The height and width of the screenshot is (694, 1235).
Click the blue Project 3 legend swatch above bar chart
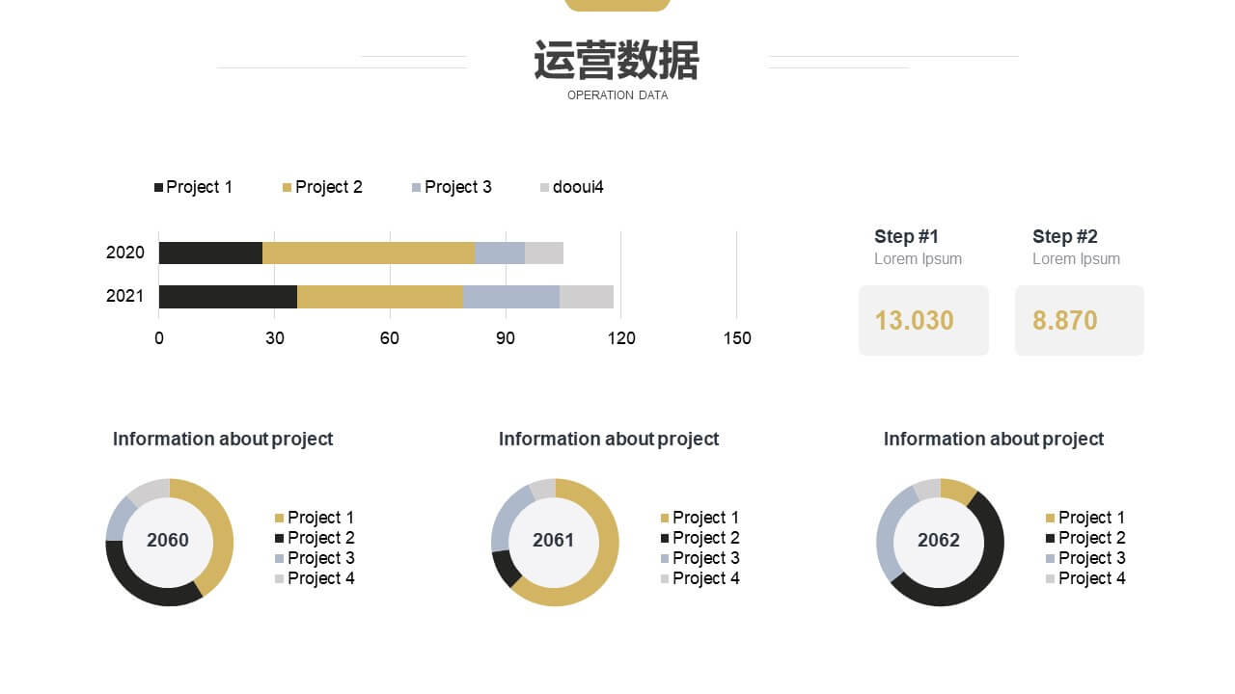pos(416,187)
